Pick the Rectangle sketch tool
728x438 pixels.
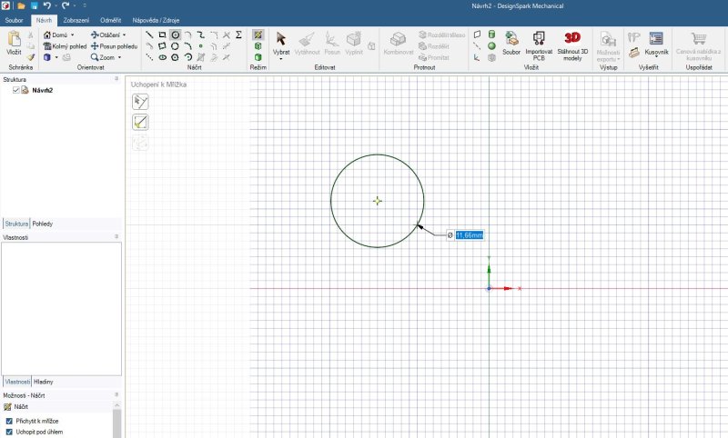click(163, 35)
